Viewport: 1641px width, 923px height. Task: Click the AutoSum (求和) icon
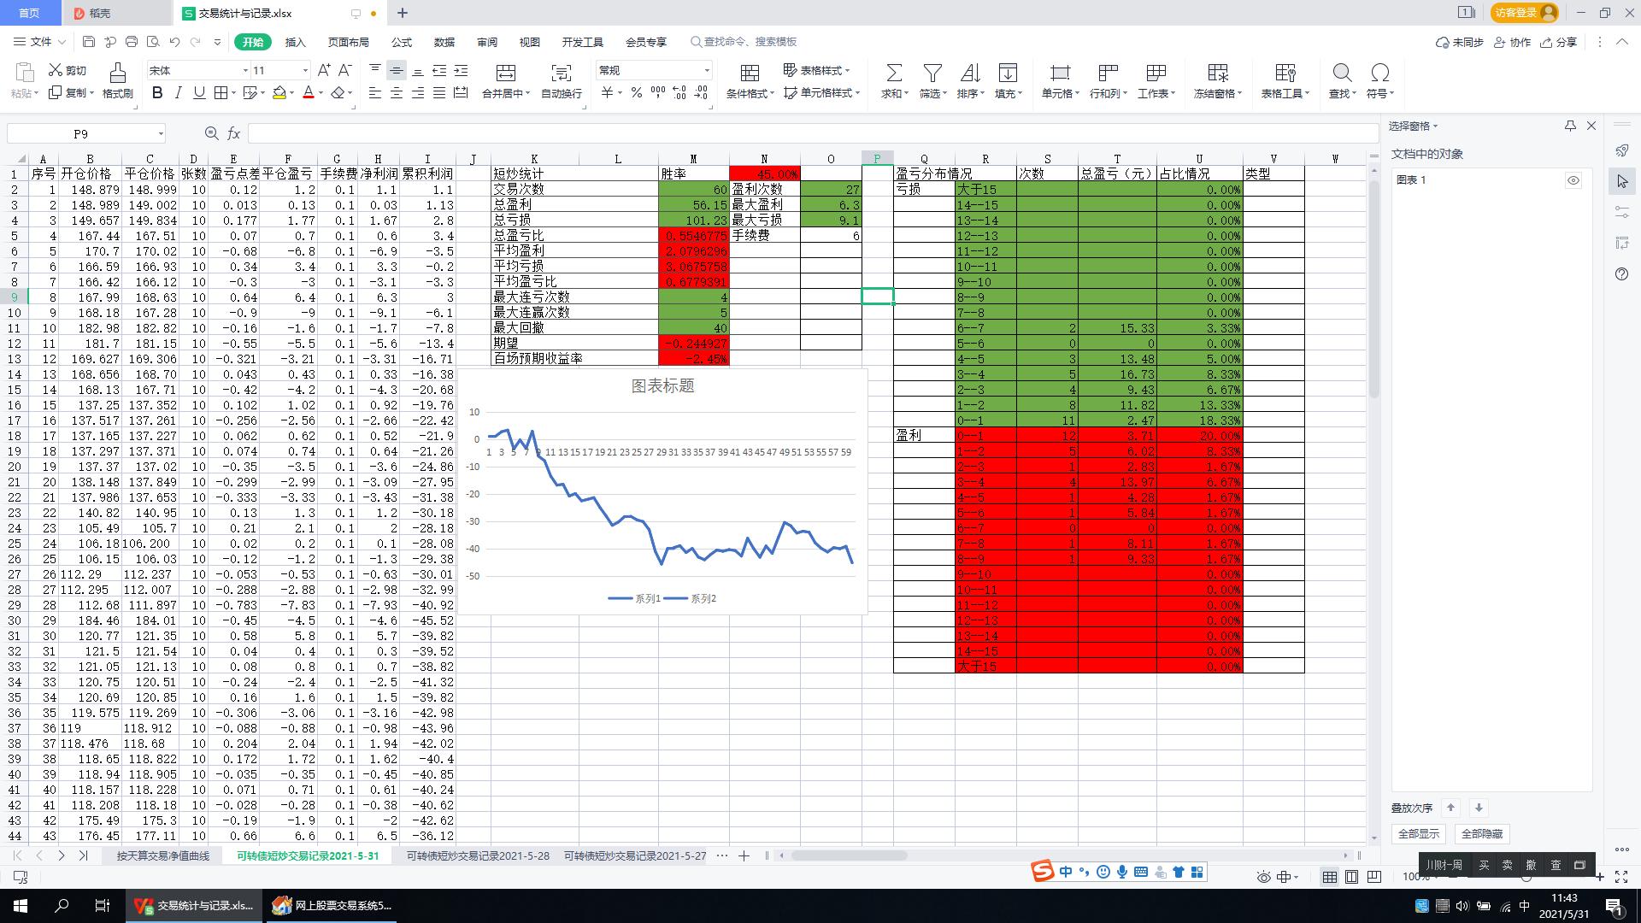[893, 73]
